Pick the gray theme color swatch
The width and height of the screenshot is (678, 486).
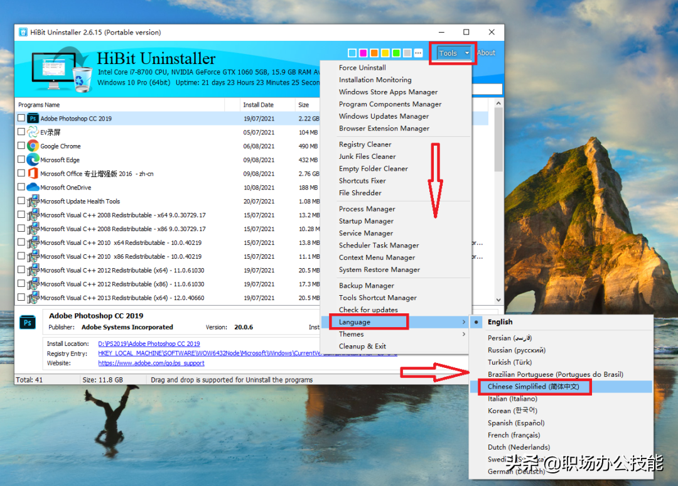click(407, 53)
